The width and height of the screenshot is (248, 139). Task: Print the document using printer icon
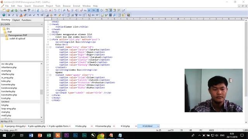25,10
